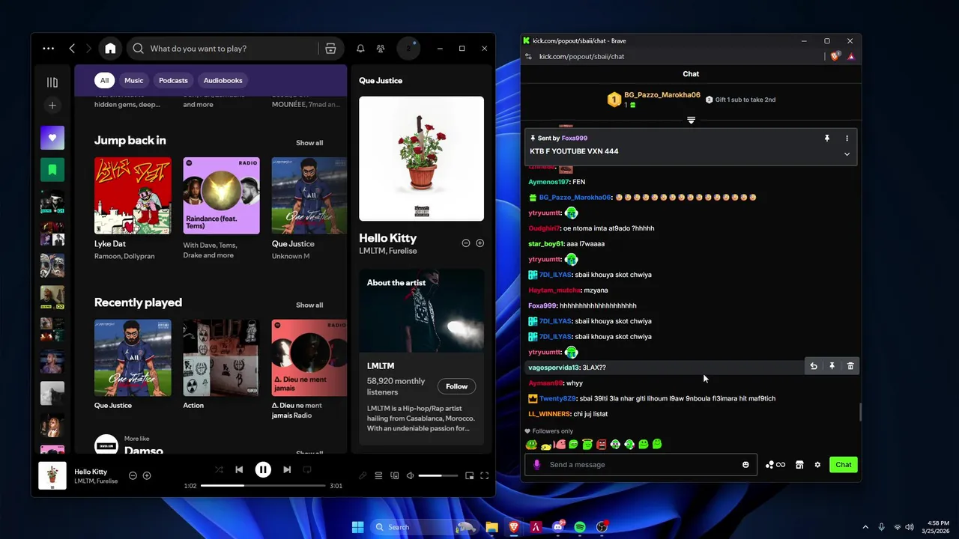This screenshot has height=539, width=959.
Task: Open Spotify miniplayer icon
Action: (x=470, y=475)
